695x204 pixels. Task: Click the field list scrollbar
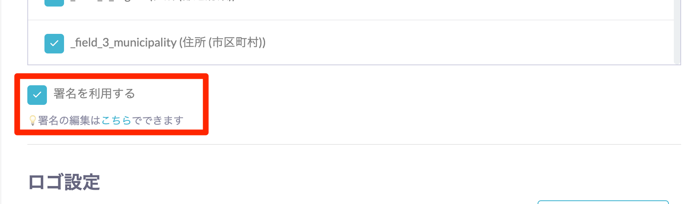click(x=677, y=32)
